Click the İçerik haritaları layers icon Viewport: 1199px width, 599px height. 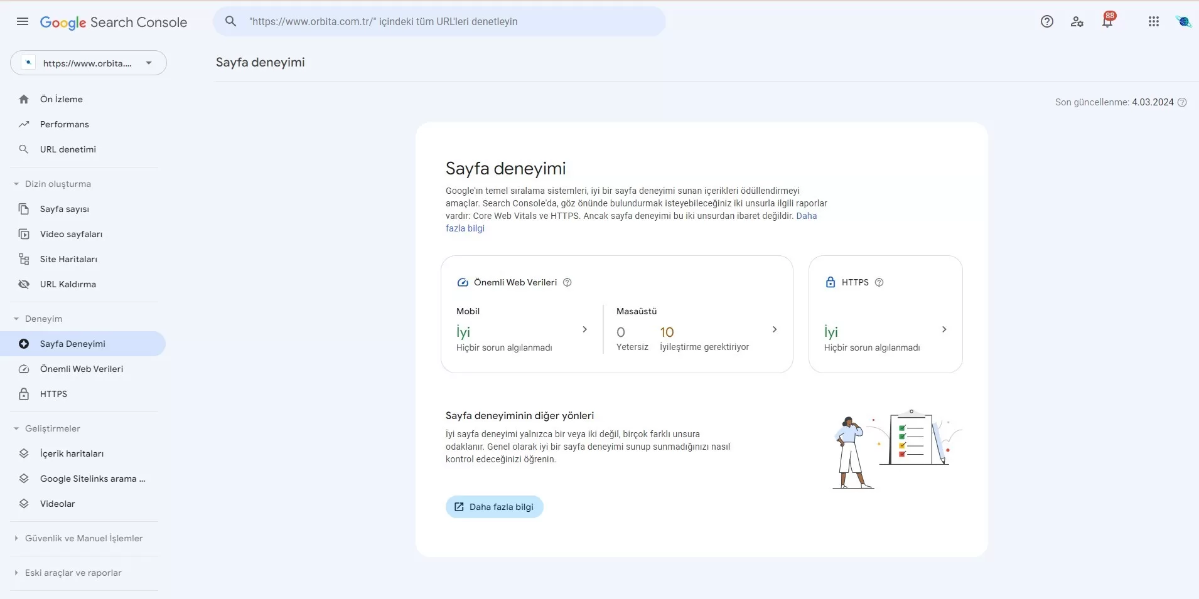point(24,453)
